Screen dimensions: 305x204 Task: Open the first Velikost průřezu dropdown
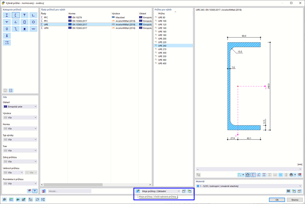coord(13,172)
